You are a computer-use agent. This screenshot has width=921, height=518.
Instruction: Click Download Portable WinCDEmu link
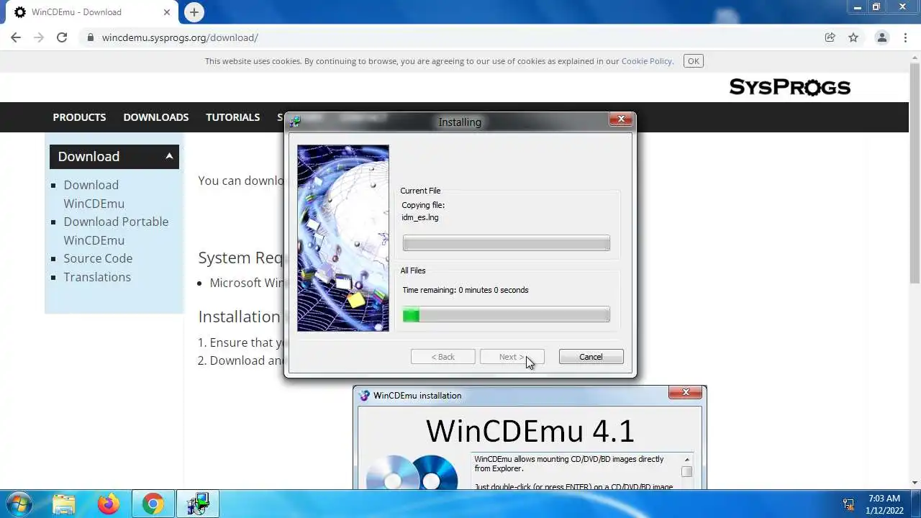116,231
